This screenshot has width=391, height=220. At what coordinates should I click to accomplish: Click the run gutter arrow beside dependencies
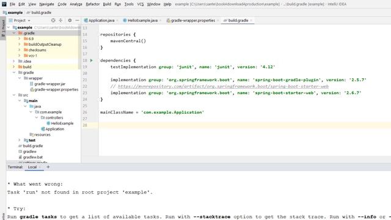(x=92, y=61)
